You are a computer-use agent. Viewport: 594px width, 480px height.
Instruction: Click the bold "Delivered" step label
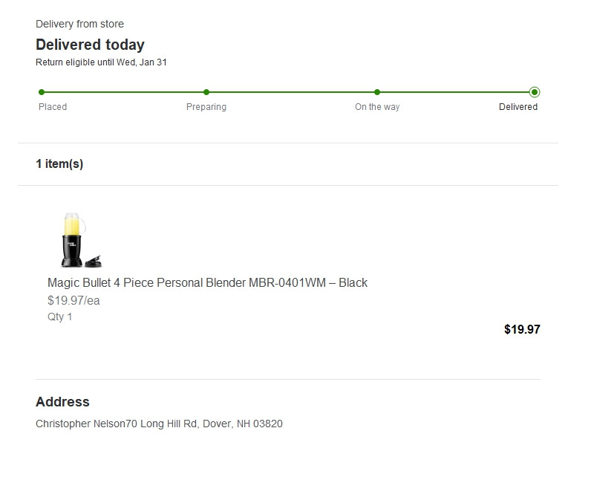coord(518,107)
